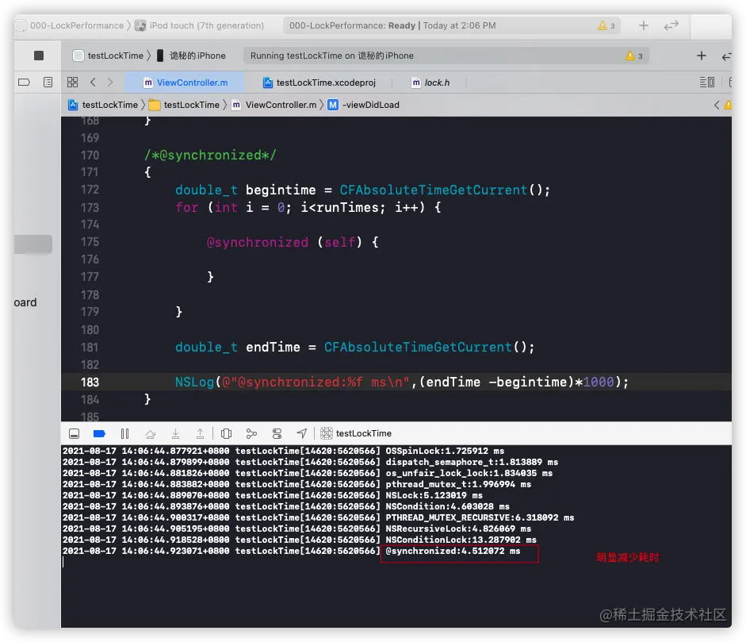Screen dimensions: 746x642
Task: Open the -viewDidLoad method breadcrumb
Action: 364,105
